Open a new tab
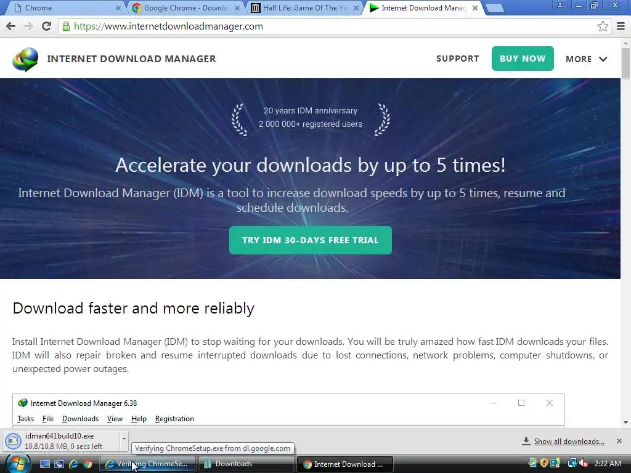Image resolution: width=631 pixels, height=473 pixels. click(x=494, y=8)
